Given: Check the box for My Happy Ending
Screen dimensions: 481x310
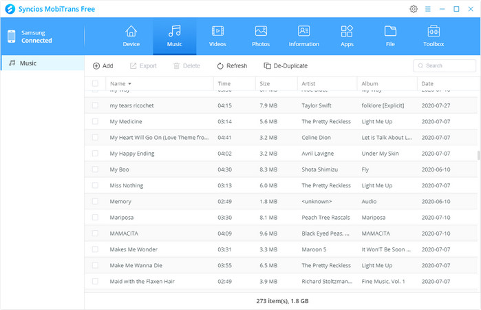Looking at the screenshot, I should [x=95, y=154].
